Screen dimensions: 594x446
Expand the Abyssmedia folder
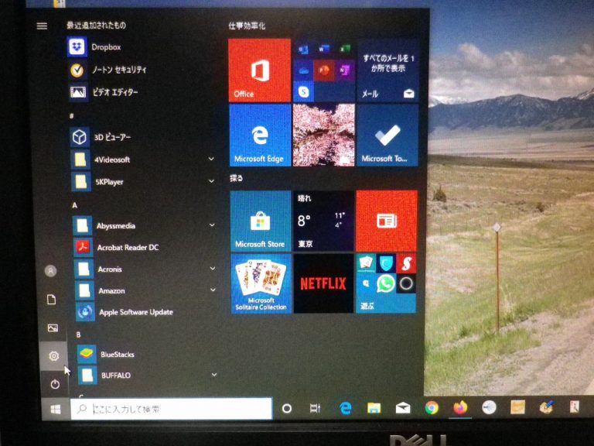pyautogui.click(x=212, y=225)
